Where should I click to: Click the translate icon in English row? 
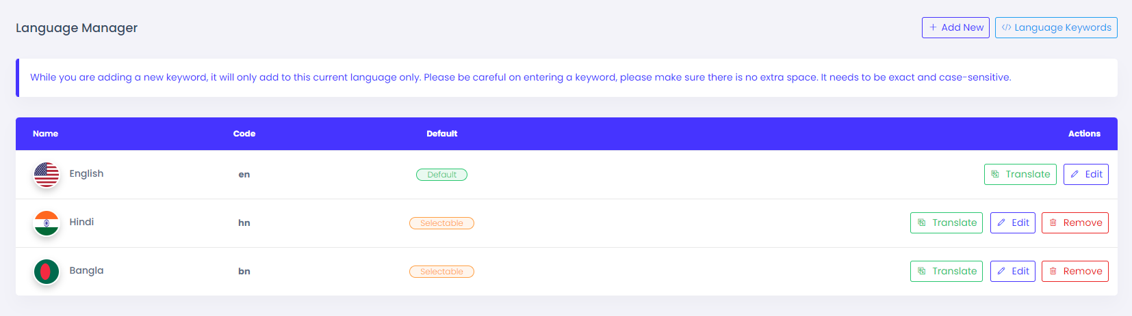click(x=996, y=174)
